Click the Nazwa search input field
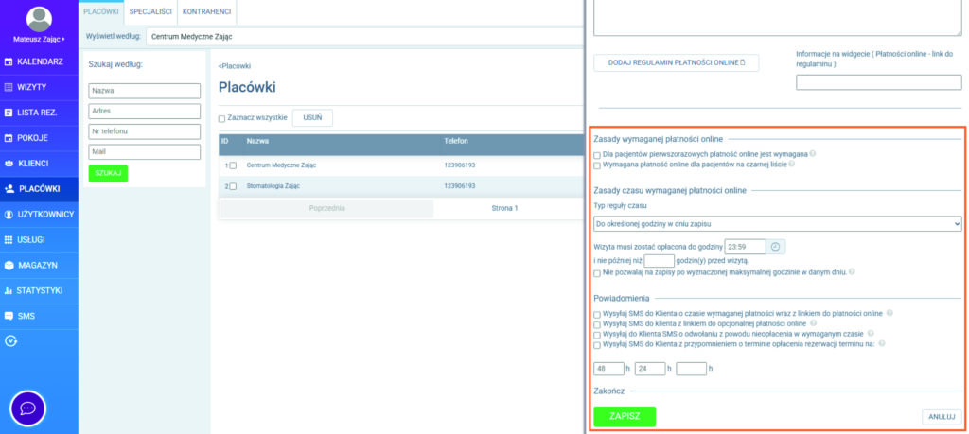 145,91
